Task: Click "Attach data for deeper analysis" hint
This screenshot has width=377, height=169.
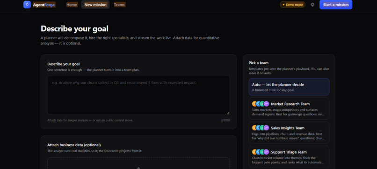Action: point(90,120)
